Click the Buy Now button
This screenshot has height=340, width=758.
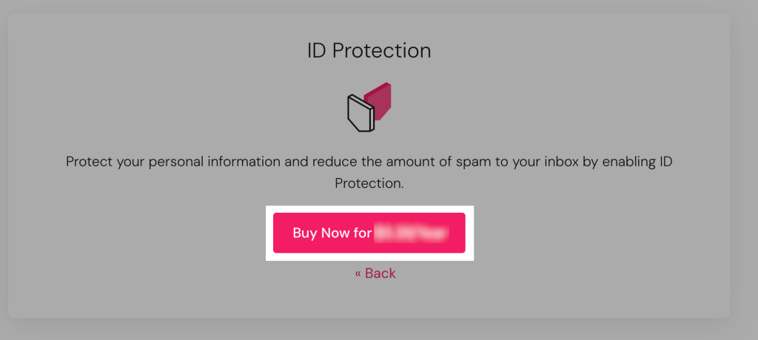coord(369,233)
